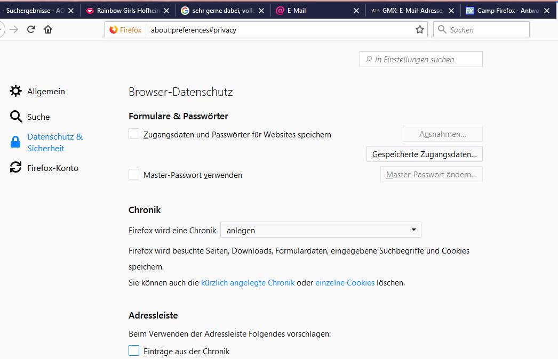Enable saving Zugangsdaten und Passwörter
558x359 pixels.
(134, 134)
